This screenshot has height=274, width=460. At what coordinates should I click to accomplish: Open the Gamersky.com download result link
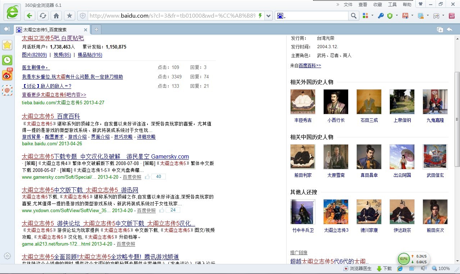(105, 156)
